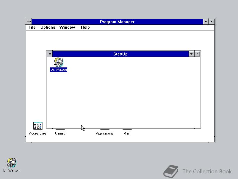Select the Main group label
Image resolution: width=238 pixels, height=179 pixels.
127,133
